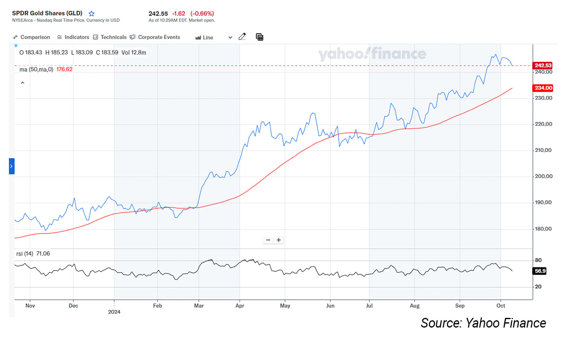Image resolution: width=562 pixels, height=340 pixels.
Task: Click the 242.53 current price tag
Action: click(543, 66)
